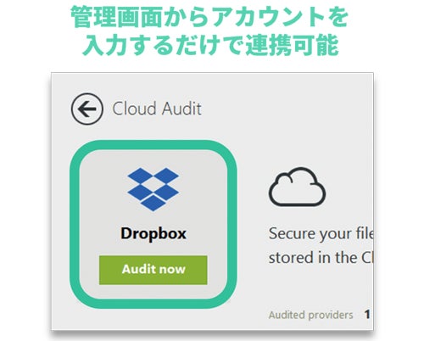Click the "stored in the Cloud" text line
The image size is (424, 341).
tap(321, 258)
